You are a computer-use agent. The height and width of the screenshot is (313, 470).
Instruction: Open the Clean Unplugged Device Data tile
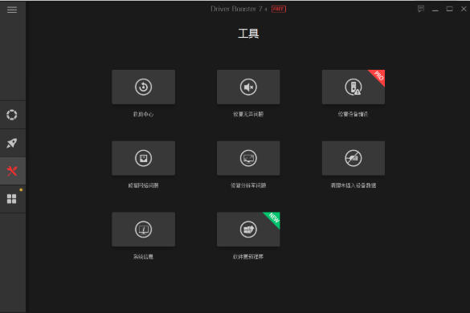[354, 158]
